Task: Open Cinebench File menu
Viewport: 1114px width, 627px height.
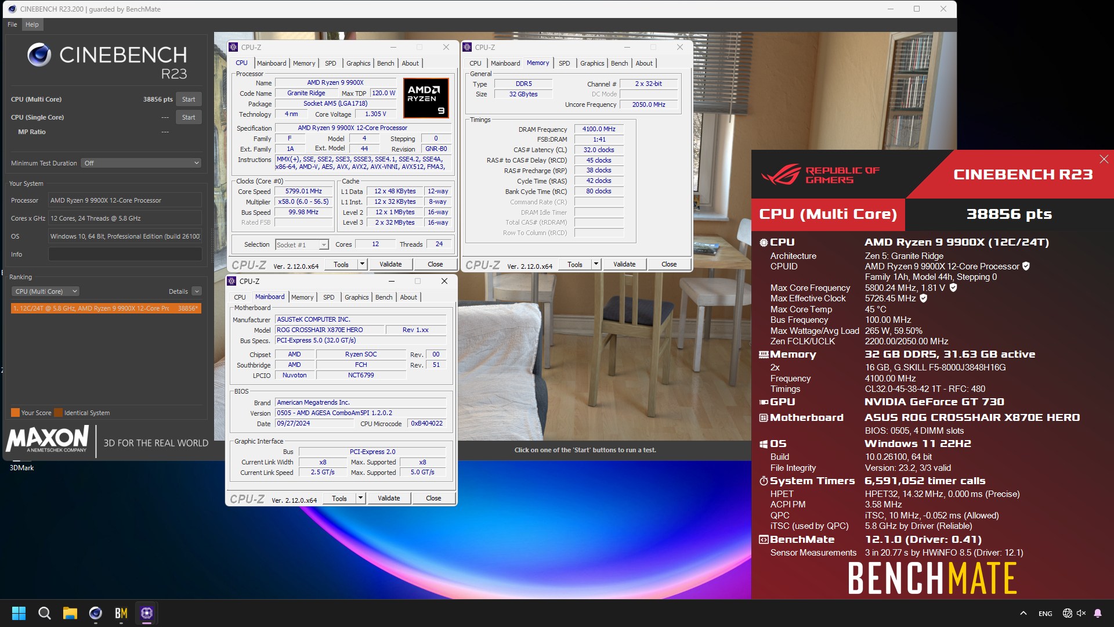Action: click(12, 24)
